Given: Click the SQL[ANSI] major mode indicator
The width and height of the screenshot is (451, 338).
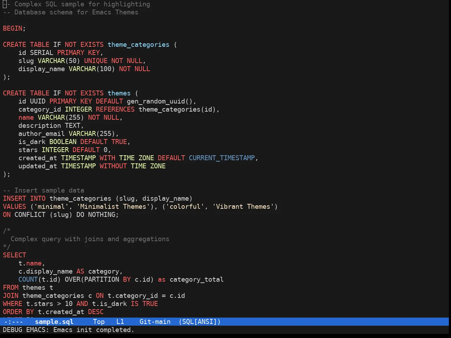Looking at the screenshot, I should 199,321.
